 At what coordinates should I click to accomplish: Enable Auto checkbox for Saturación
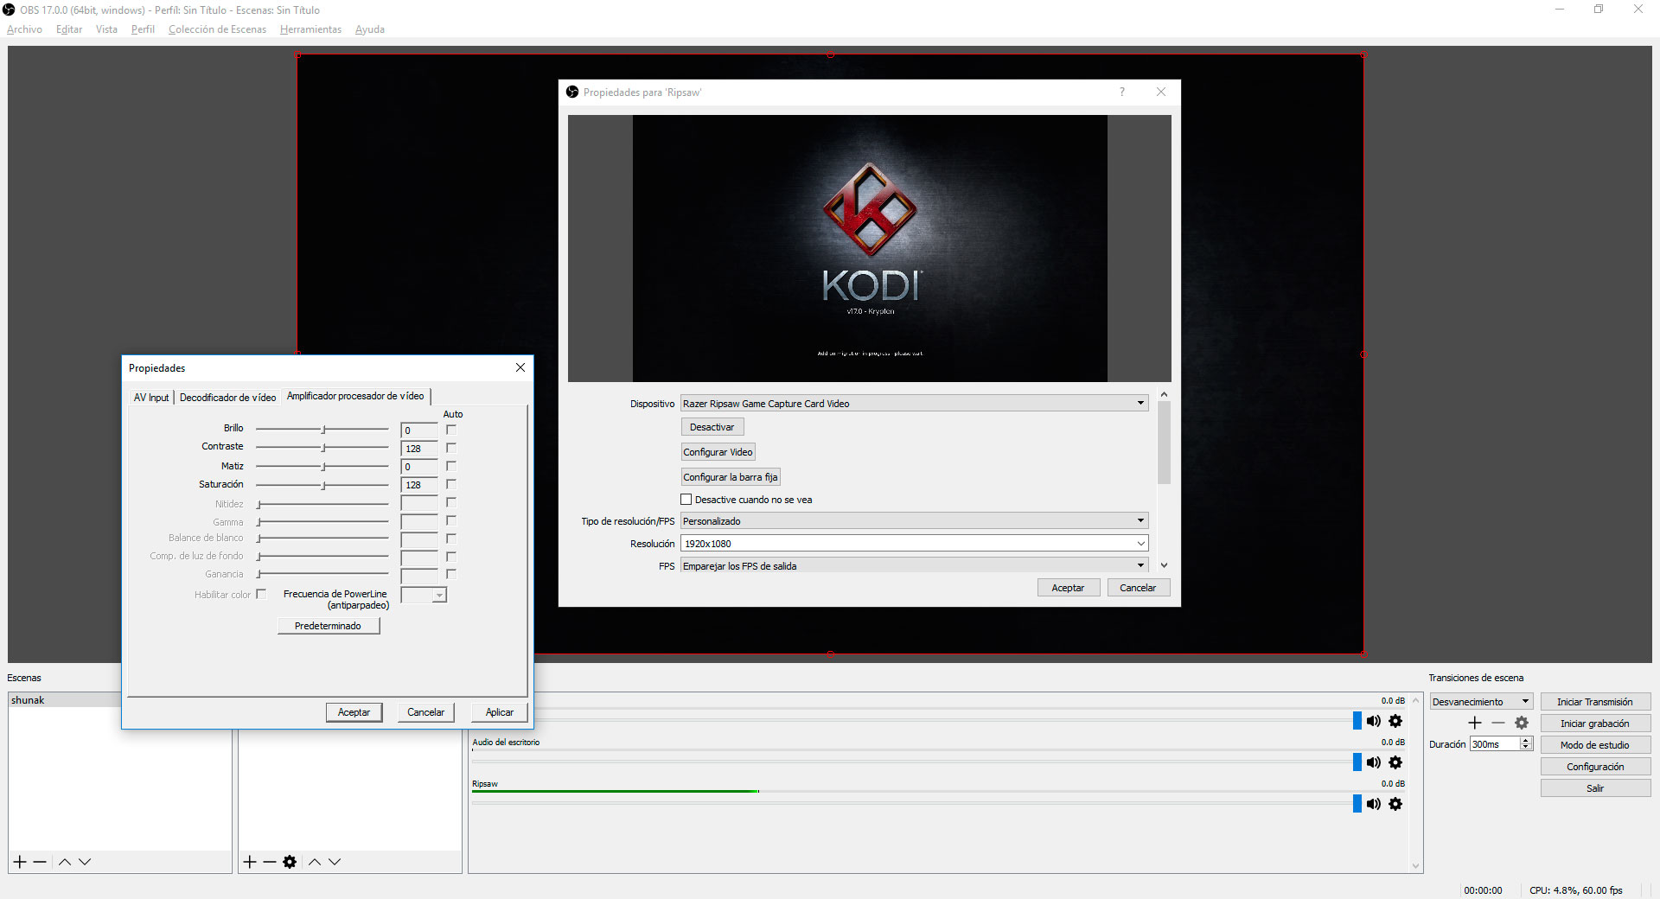click(x=451, y=484)
